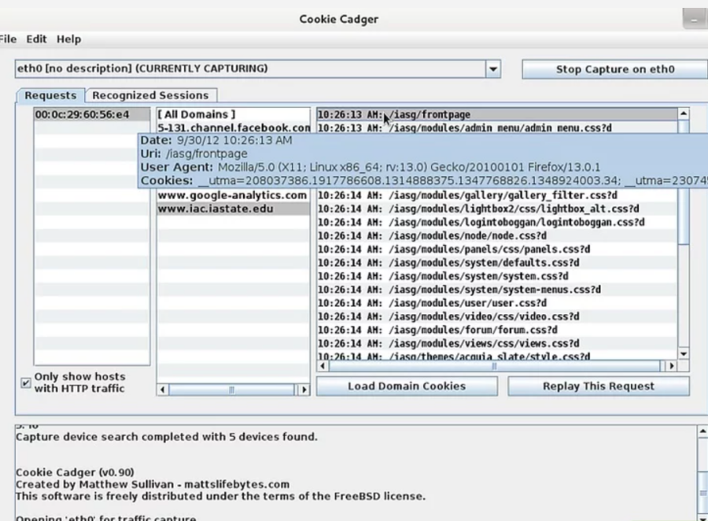Select the 5-131.channel.facebook.com domain
The image size is (708, 521).
pyautogui.click(x=233, y=127)
